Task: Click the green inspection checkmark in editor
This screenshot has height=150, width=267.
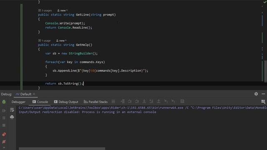Action: click(x=265, y=2)
